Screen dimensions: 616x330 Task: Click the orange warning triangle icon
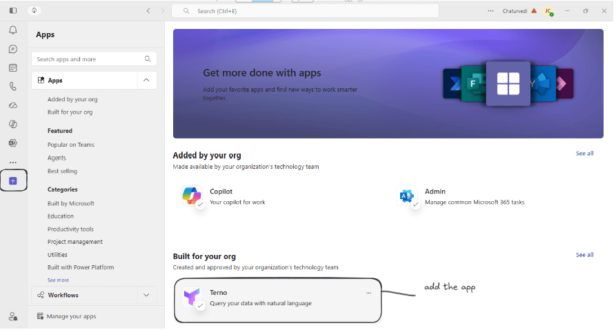(534, 11)
